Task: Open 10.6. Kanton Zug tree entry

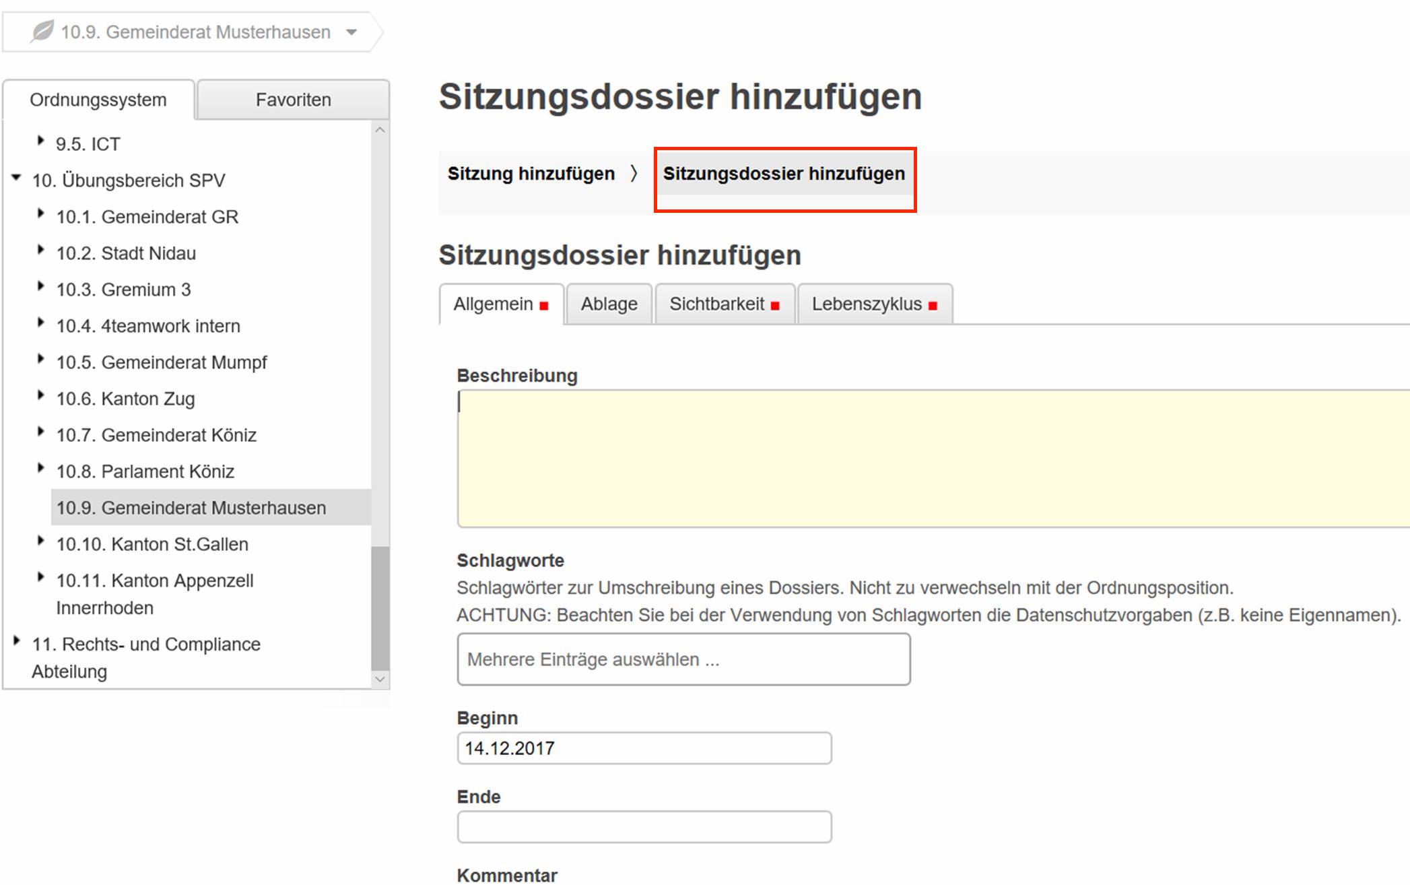Action: pos(125,399)
